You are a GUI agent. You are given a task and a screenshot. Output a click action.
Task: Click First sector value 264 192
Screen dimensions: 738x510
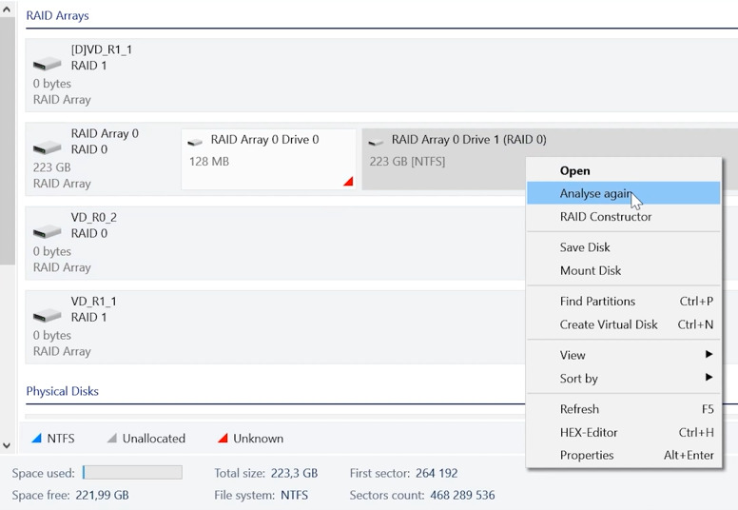pyautogui.click(x=437, y=473)
